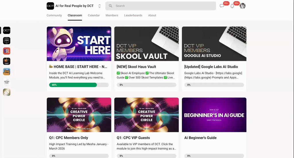Screen dimensions: 294x158
Task: View the Leaderboards tab
Action: pos(133,15)
